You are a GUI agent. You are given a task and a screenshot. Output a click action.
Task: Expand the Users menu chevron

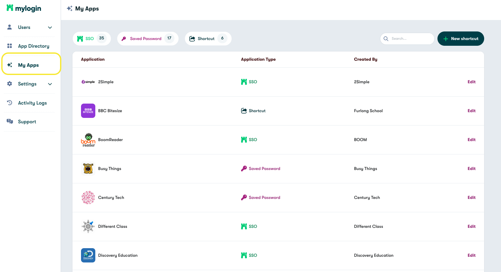[x=50, y=27]
